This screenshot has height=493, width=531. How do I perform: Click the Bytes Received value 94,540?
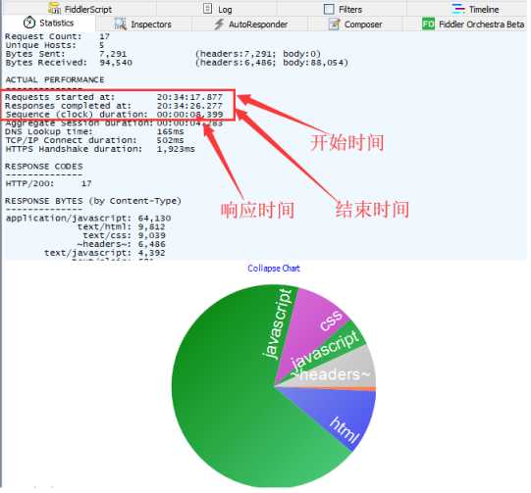116,63
